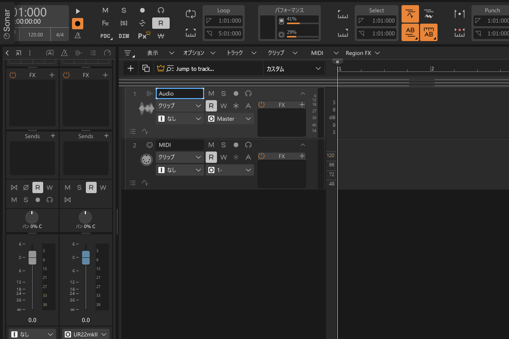Open the 表示 menu
The width and height of the screenshot is (509, 339).
tap(161, 53)
